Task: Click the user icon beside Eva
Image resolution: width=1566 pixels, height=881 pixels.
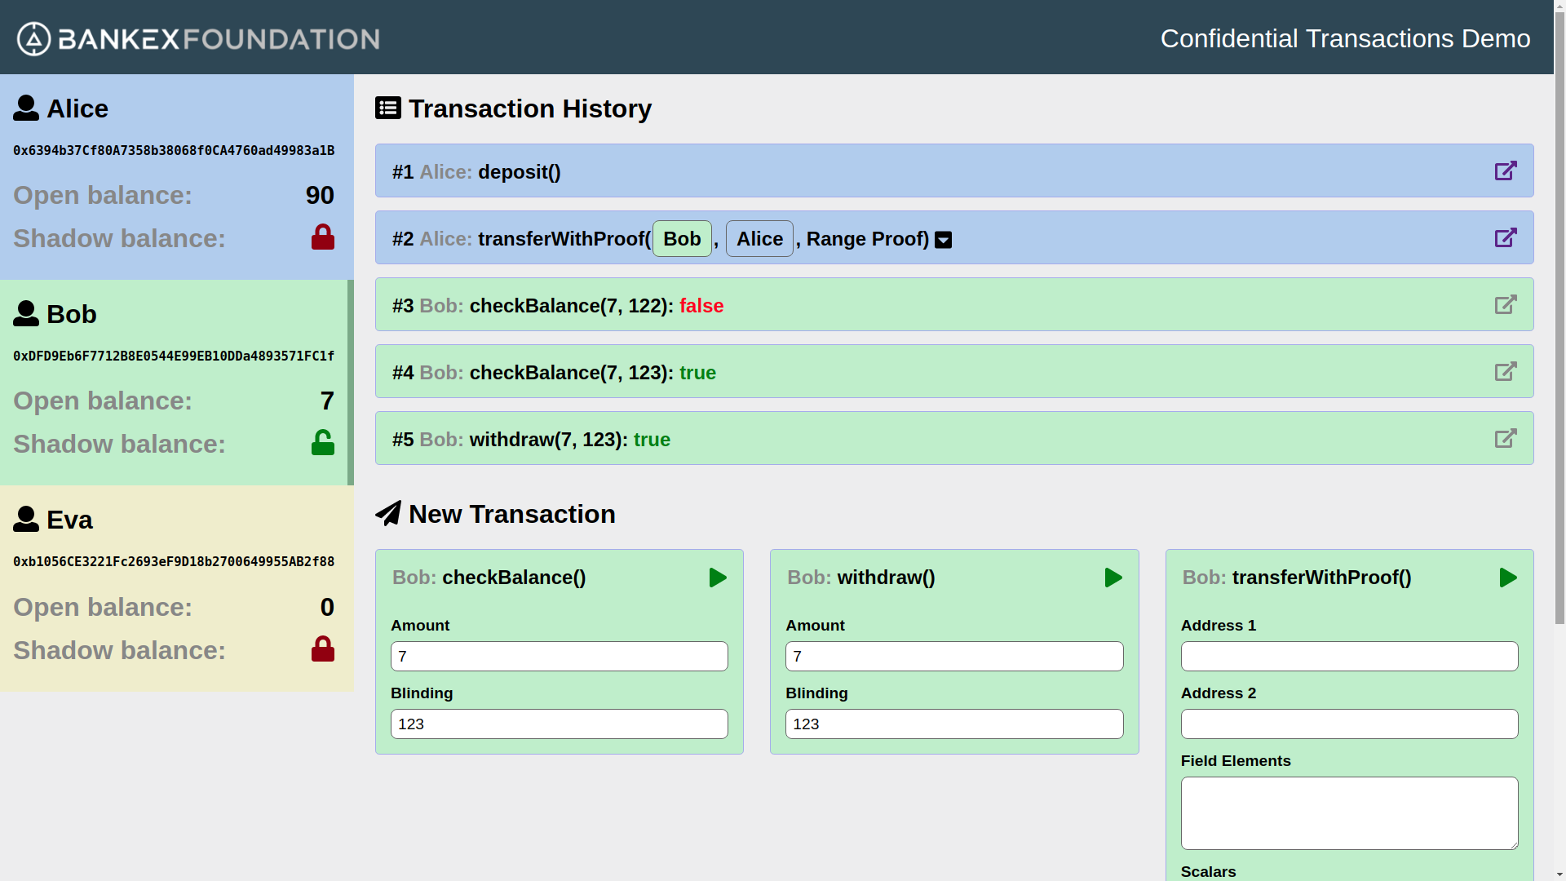Action: (x=26, y=519)
